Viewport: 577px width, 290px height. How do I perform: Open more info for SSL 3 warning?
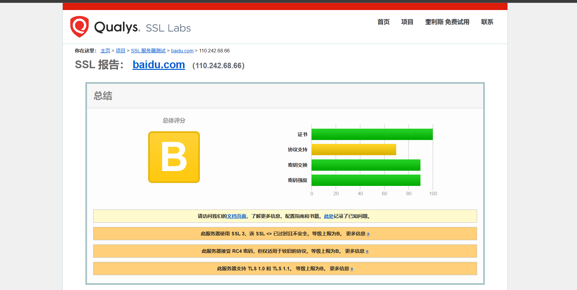point(368,234)
